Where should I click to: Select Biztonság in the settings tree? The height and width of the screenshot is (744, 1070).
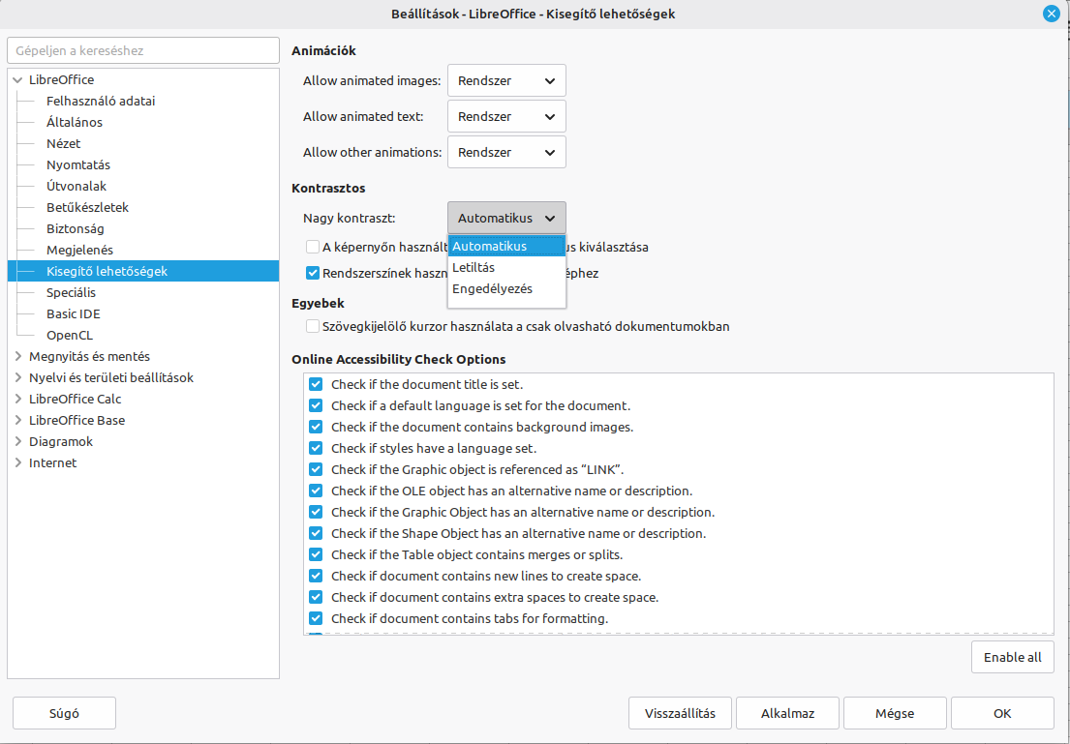[x=76, y=229]
